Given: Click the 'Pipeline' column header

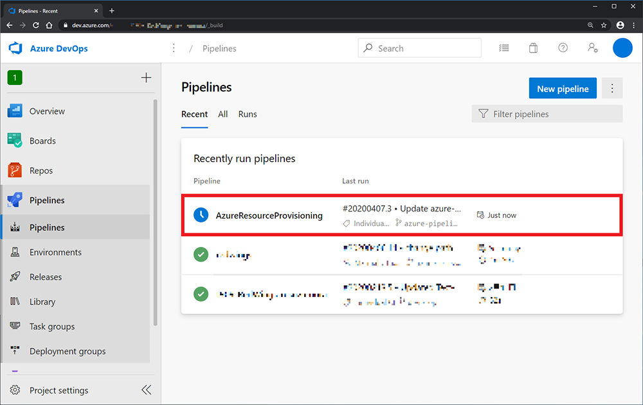Looking at the screenshot, I should pyautogui.click(x=206, y=181).
